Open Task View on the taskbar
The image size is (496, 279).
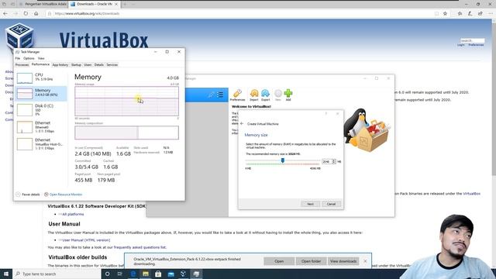(120, 274)
